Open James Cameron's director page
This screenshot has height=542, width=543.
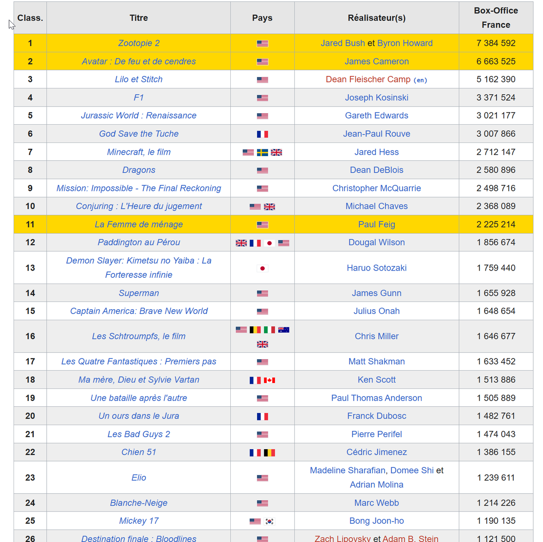[377, 61]
